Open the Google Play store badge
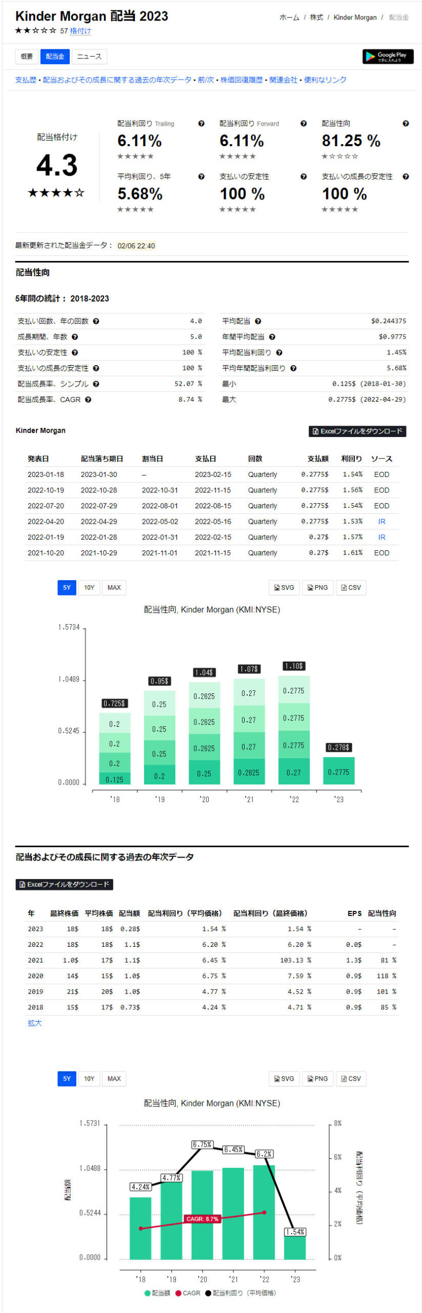The height and width of the screenshot is (1313, 422). (x=388, y=56)
